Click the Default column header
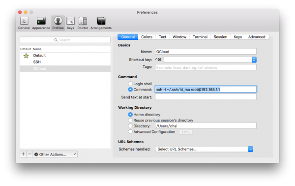 point(26,49)
